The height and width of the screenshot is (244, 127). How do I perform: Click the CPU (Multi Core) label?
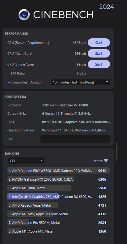click(x=20, y=54)
